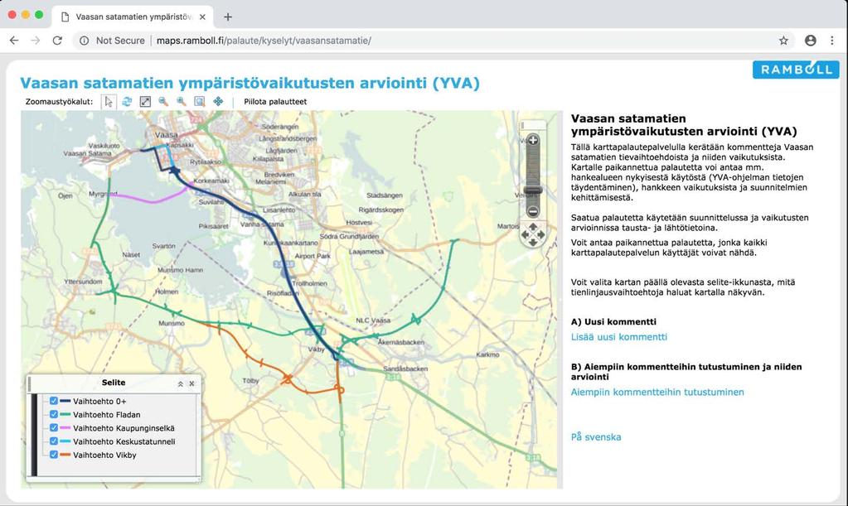The image size is (848, 506).
Task: Select the pointer arrow map tool
Action: coord(109,102)
